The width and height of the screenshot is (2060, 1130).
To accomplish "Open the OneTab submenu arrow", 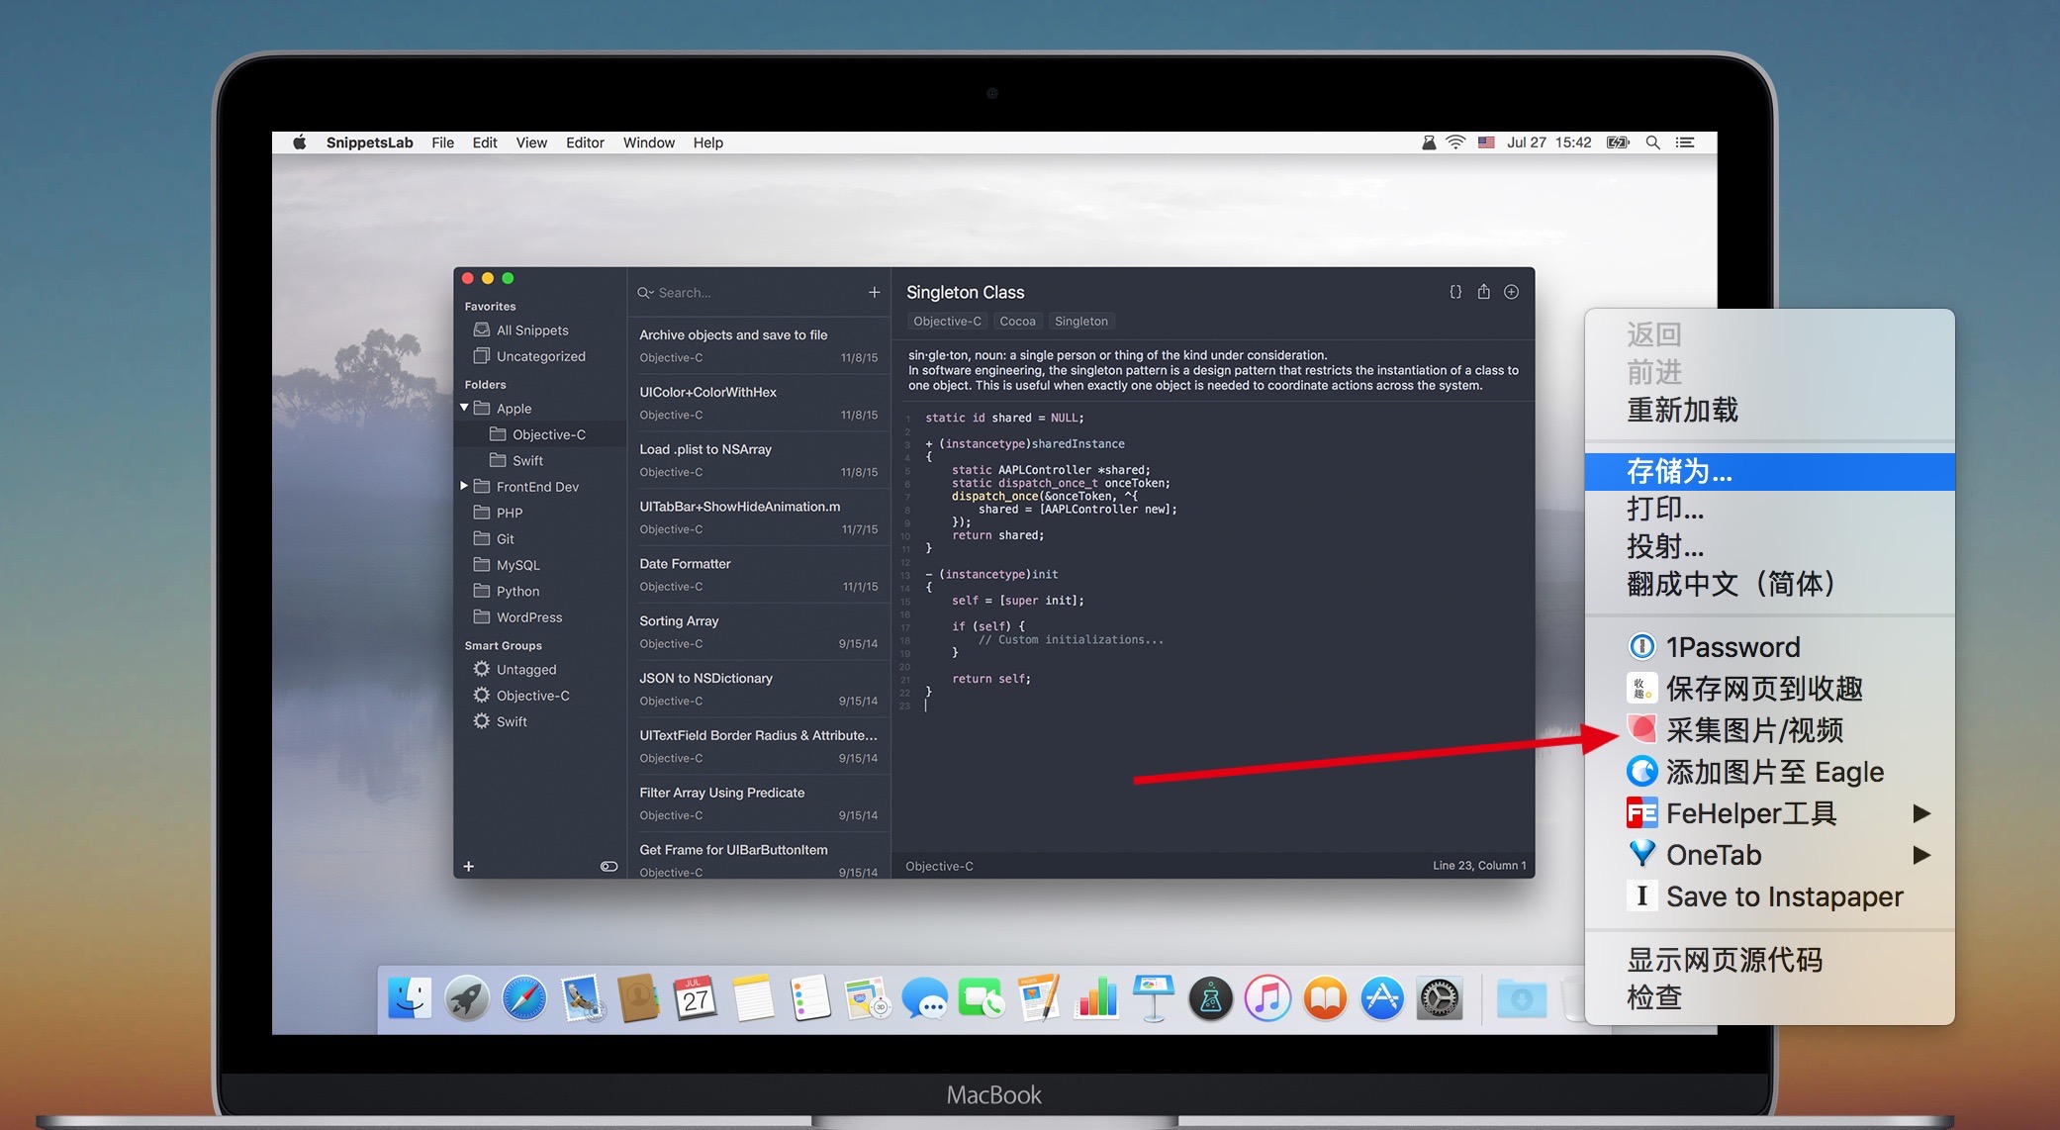I will click(x=1920, y=854).
